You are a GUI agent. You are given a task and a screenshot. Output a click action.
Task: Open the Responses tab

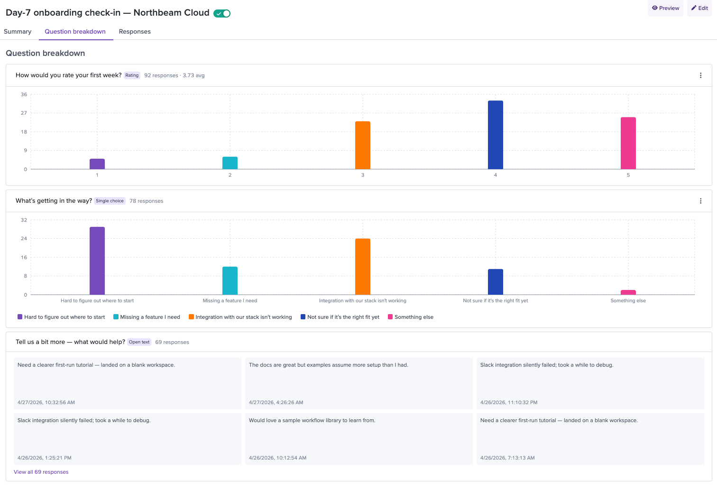tap(135, 32)
